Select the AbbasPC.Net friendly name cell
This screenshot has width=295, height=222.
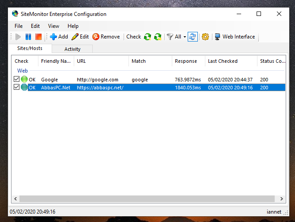(x=56, y=88)
